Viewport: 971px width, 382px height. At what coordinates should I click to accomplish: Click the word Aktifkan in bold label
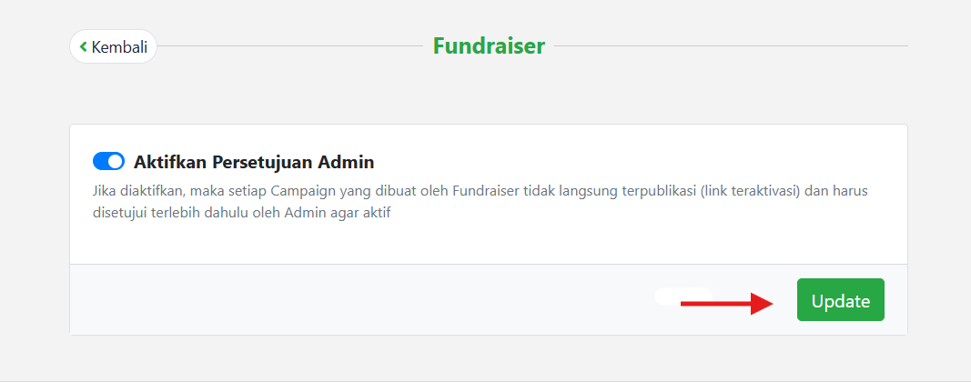(x=170, y=163)
